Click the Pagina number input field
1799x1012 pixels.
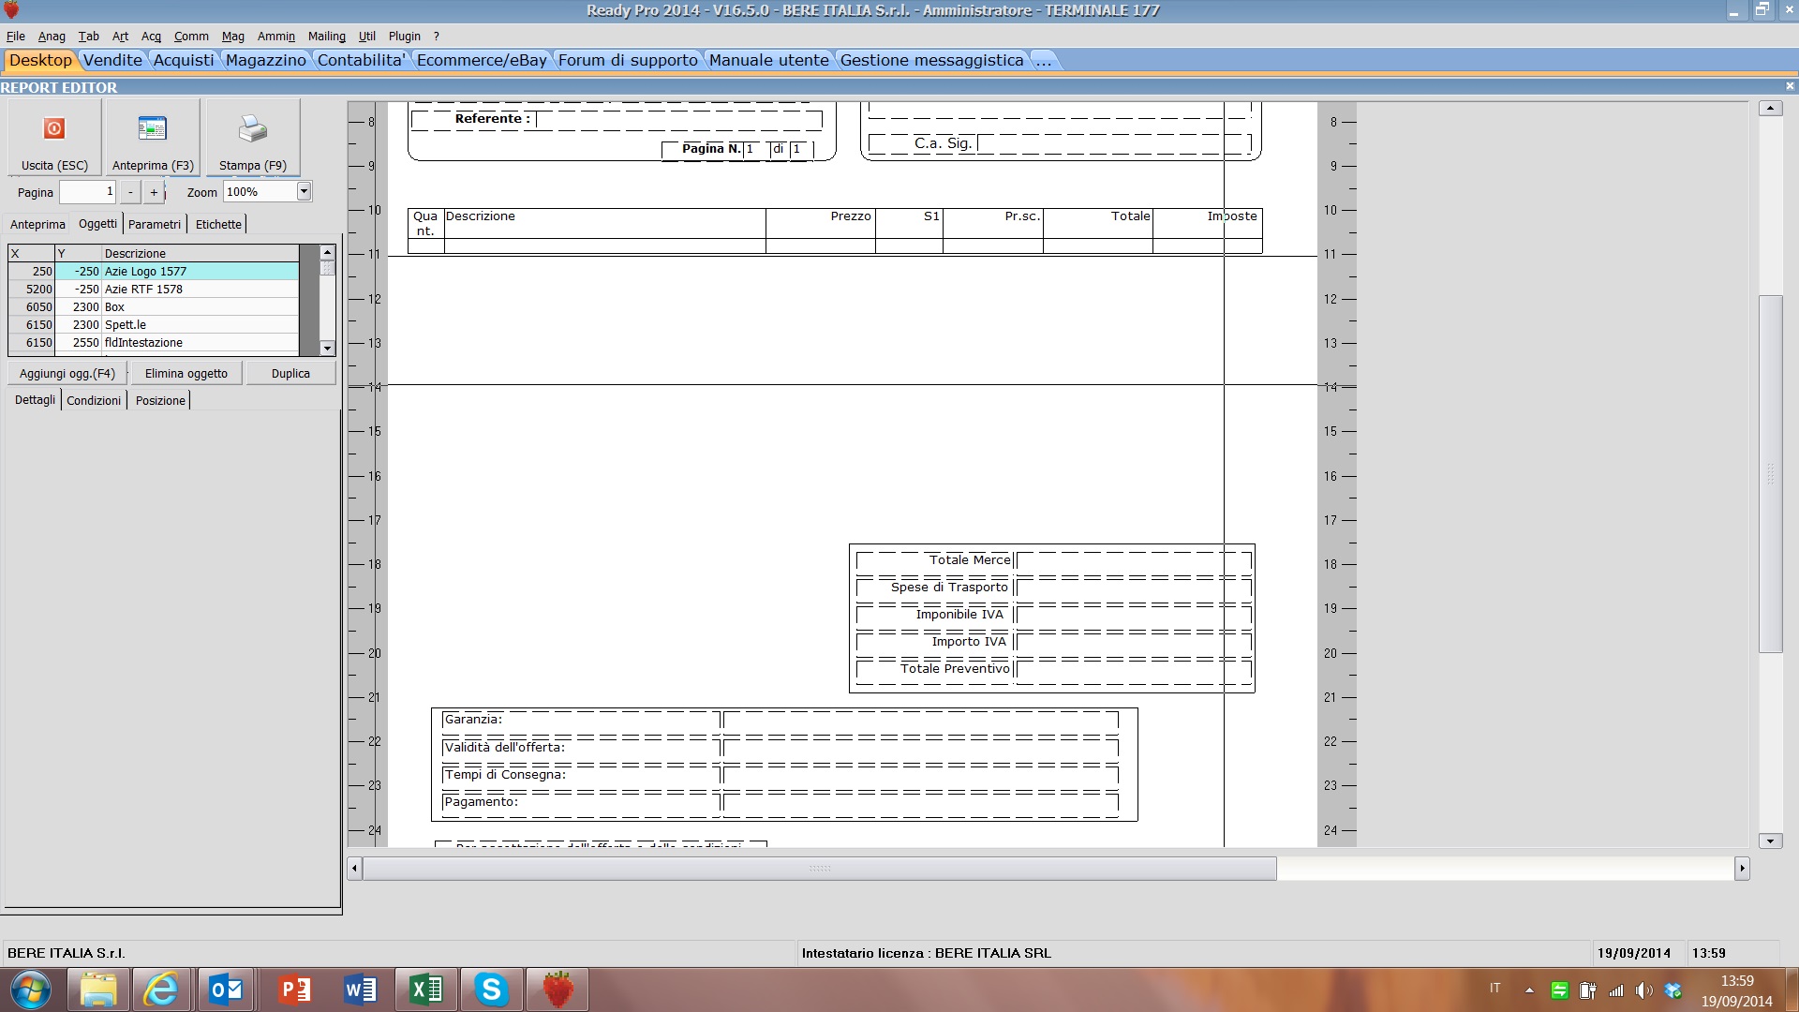tap(87, 192)
